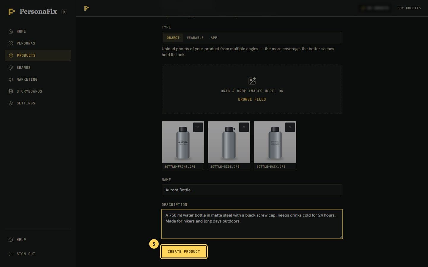The width and height of the screenshot is (428, 267).
Task: Click the Help menu label
Action: [x=21, y=240]
